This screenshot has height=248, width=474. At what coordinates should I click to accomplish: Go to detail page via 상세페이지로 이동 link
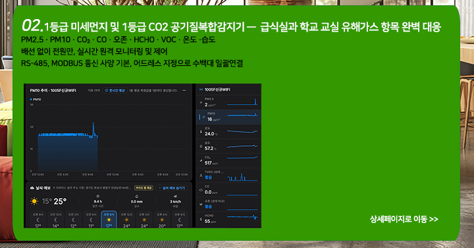[404, 219]
